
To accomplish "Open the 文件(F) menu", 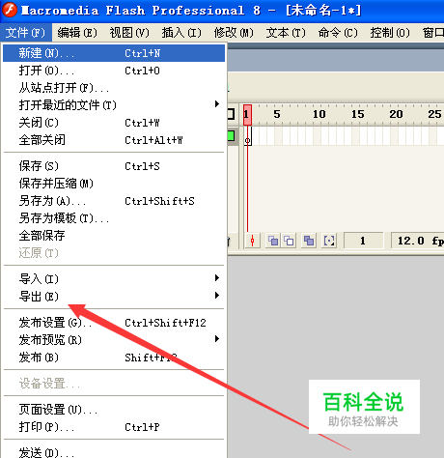I will click(x=25, y=33).
